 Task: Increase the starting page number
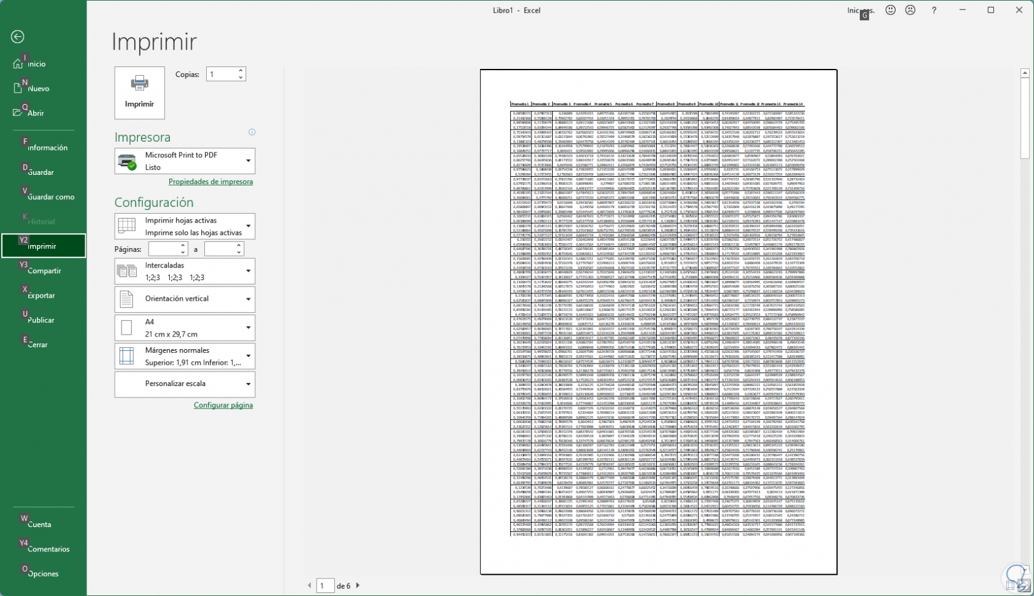183,246
